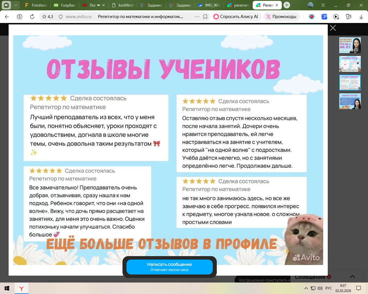Open the three-dot address bar menu
This screenshot has height=294, width=368.
pos(197,17)
